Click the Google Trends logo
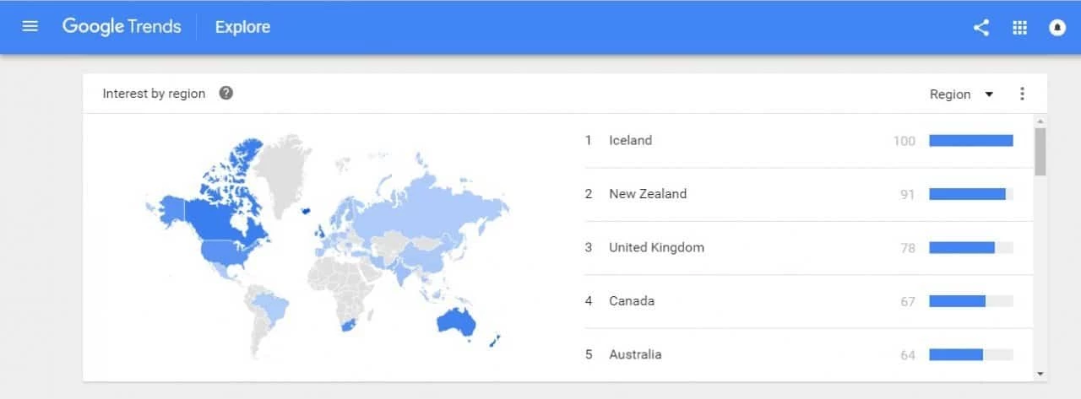The image size is (1081, 399). (122, 27)
